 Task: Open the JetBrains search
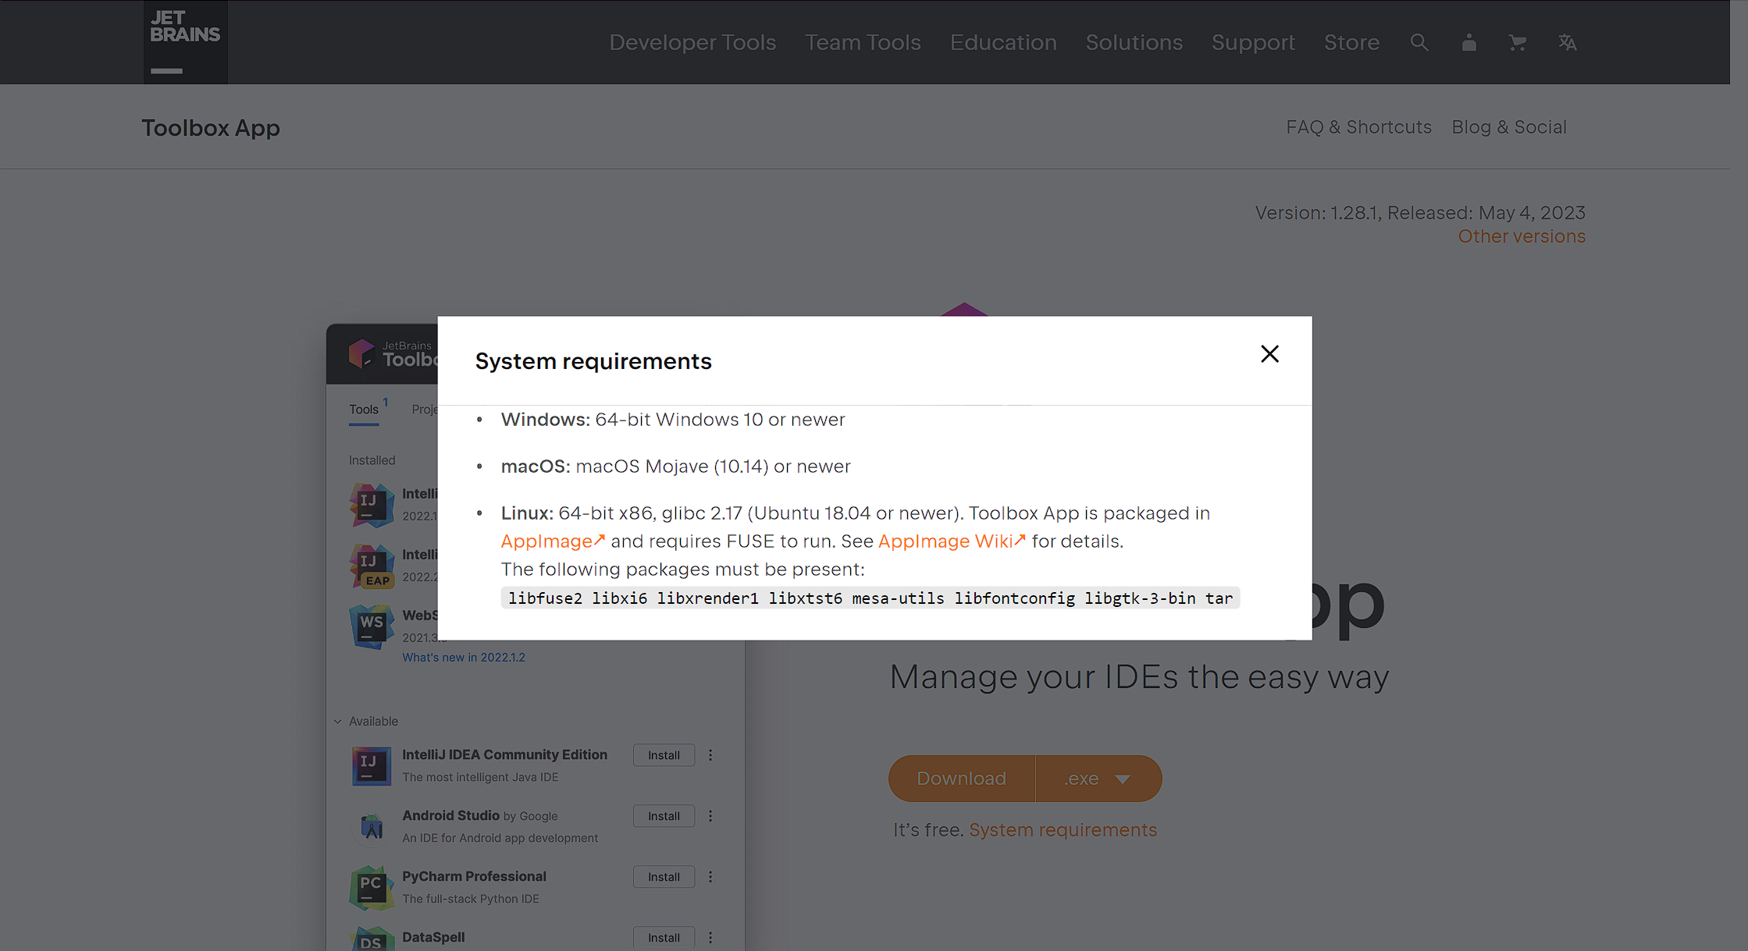point(1419,42)
